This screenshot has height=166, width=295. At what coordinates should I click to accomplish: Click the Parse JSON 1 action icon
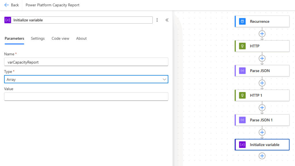click(242, 120)
